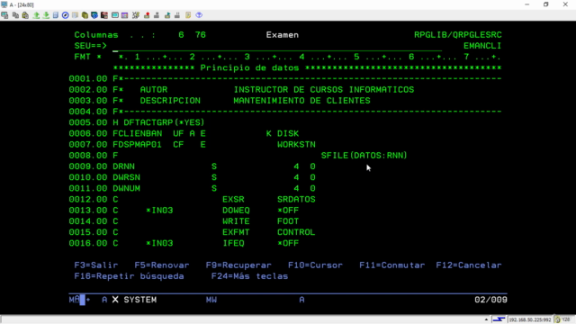This screenshot has width=576, height=324.
Task: Click the green upload arrow toolbar icon
Action: click(36, 15)
